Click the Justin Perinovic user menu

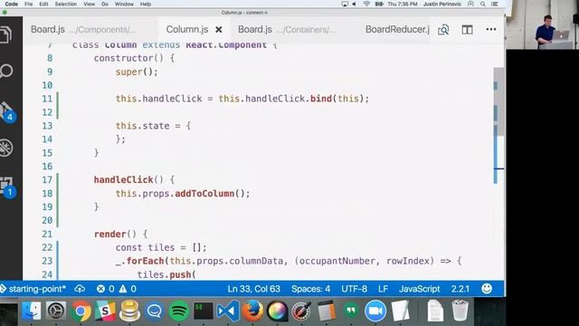(x=442, y=4)
